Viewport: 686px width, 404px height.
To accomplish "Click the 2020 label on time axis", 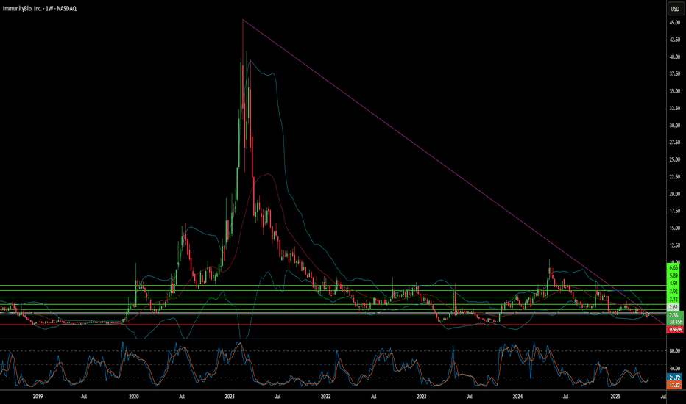I will click(134, 397).
